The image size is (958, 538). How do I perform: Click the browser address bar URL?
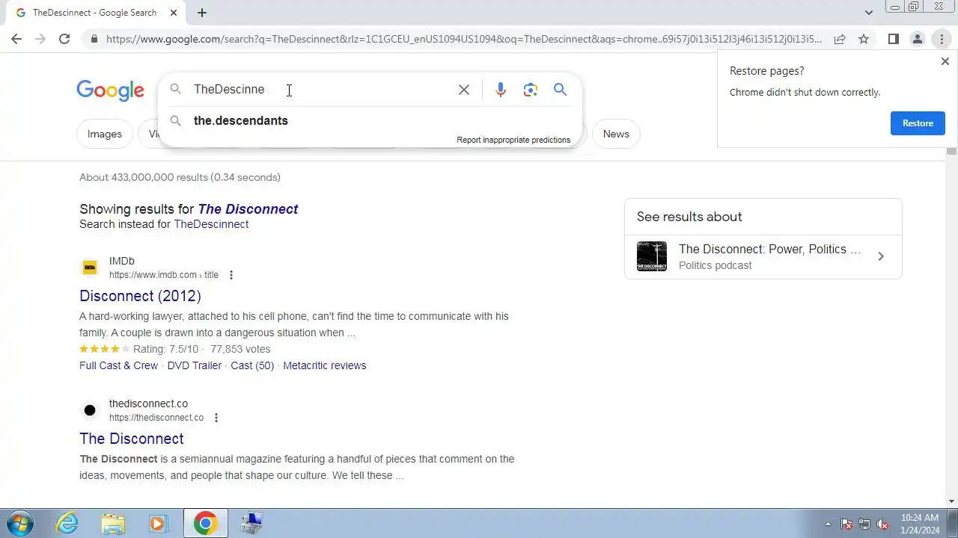(464, 39)
